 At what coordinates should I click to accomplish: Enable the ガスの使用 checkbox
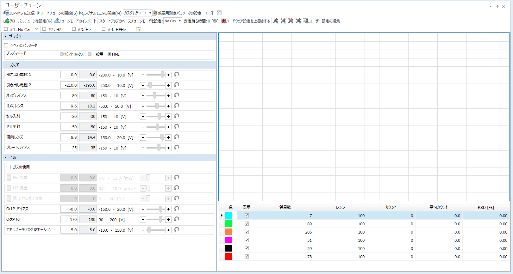pos(9,167)
